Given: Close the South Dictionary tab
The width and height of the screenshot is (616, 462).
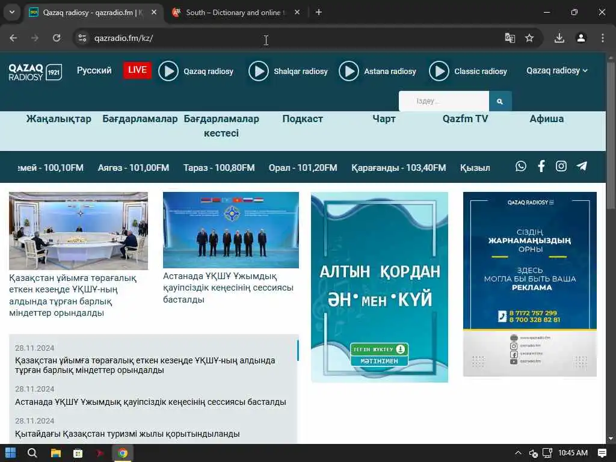Looking at the screenshot, I should 297,13.
